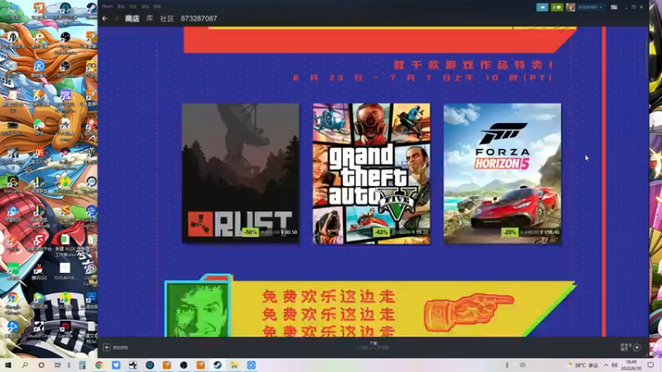Open File Explorer from the taskbar
The width and height of the screenshot is (662, 372).
coord(234,365)
